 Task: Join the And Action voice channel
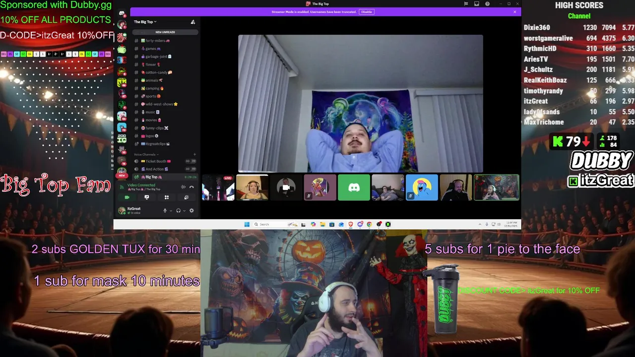coord(165,169)
